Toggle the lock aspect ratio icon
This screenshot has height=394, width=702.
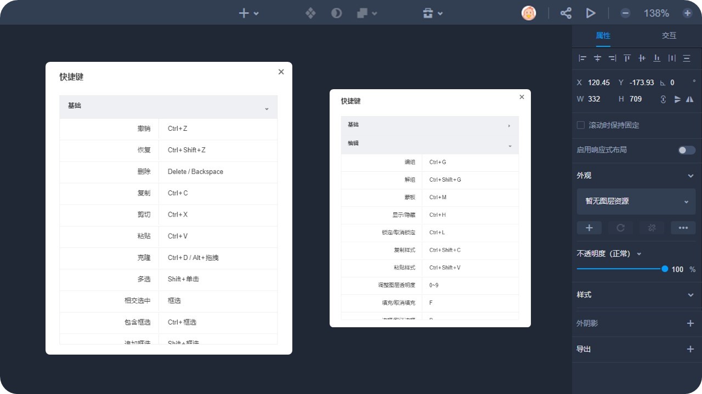(663, 99)
